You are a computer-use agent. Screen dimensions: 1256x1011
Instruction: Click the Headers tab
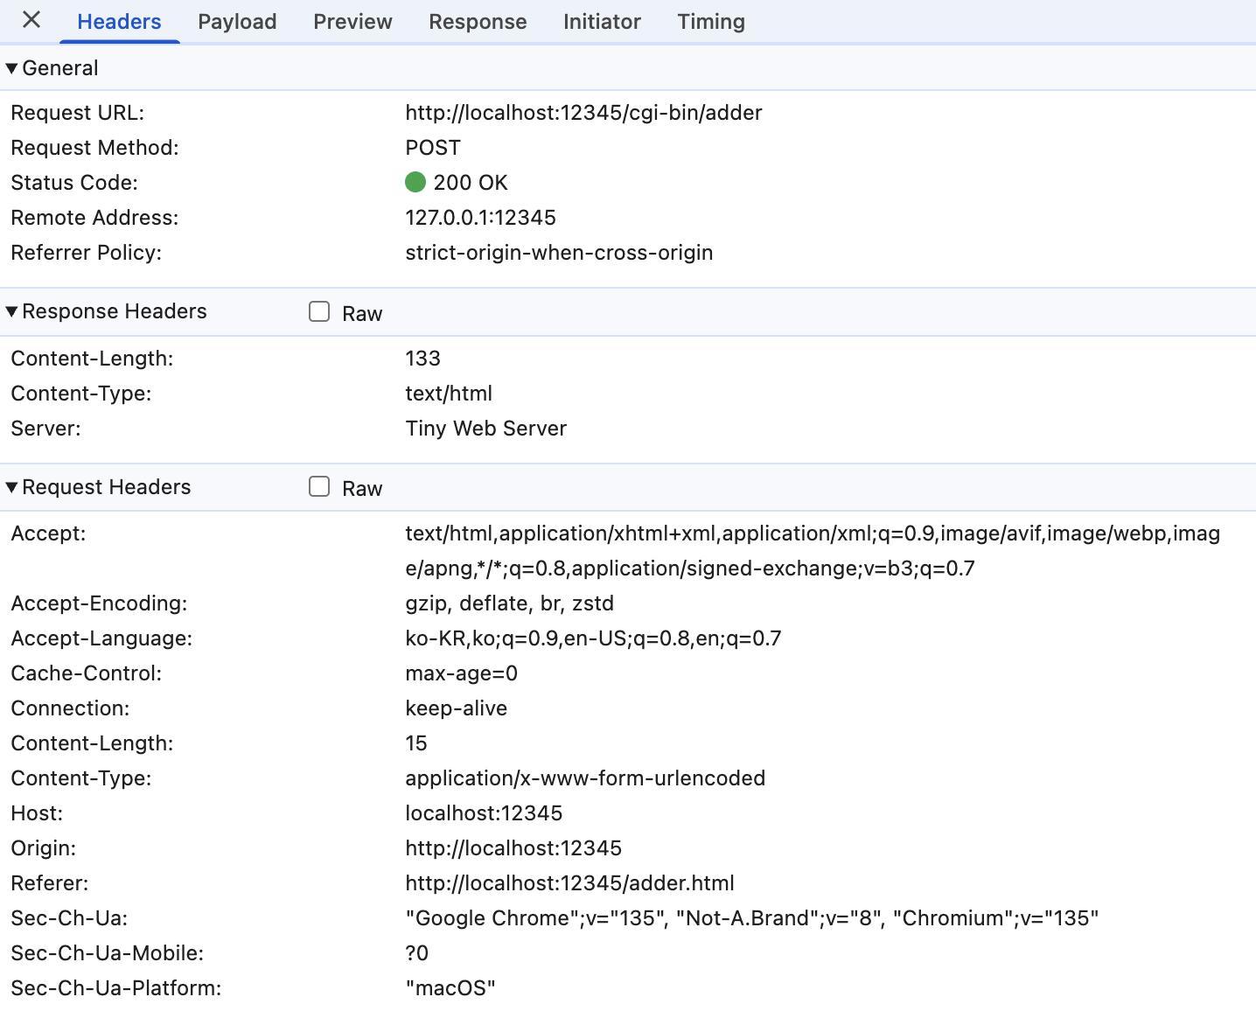click(x=119, y=22)
